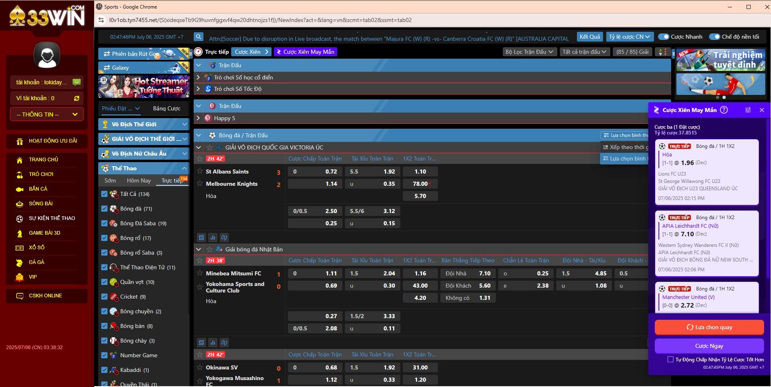
Task: Open XỔ SỐ lottery section
Action: tap(37, 248)
